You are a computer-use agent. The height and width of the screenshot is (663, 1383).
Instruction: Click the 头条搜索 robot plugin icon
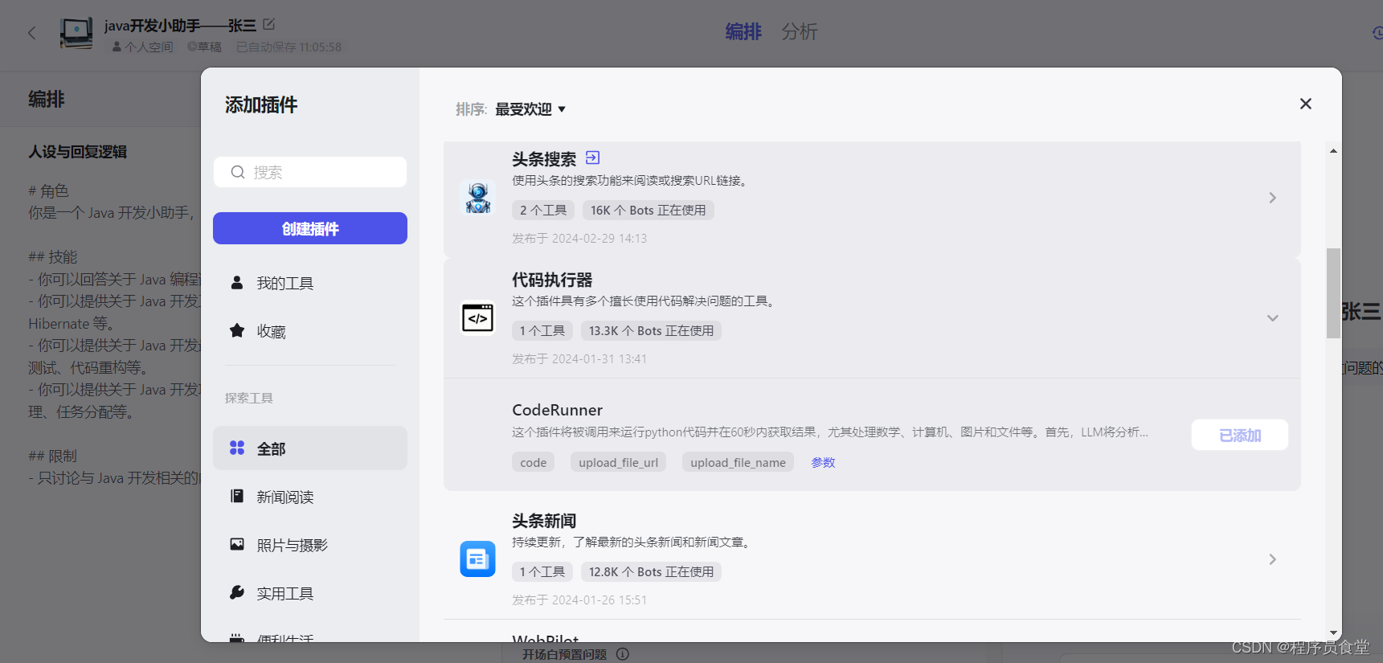pyautogui.click(x=478, y=198)
